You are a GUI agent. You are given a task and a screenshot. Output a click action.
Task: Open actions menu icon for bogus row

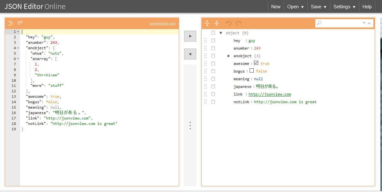point(213,71)
